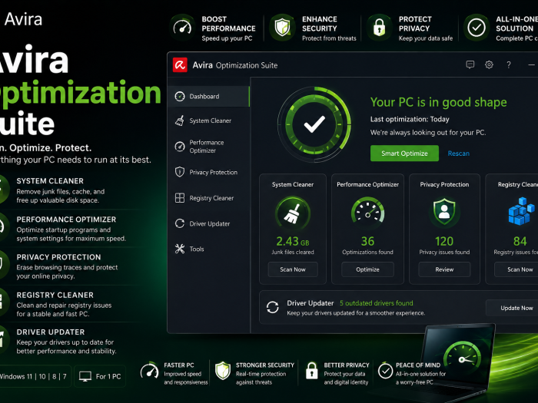
Task: Select Registry Cleaner in the sidebar
Action: [x=208, y=198]
